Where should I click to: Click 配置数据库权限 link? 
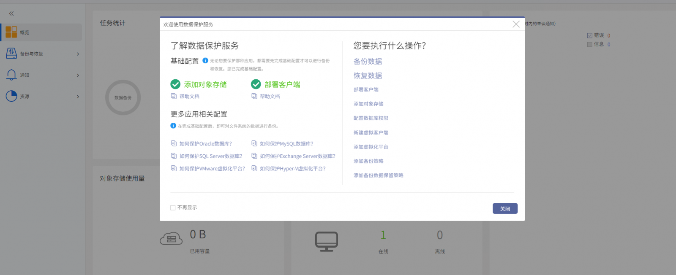371,118
